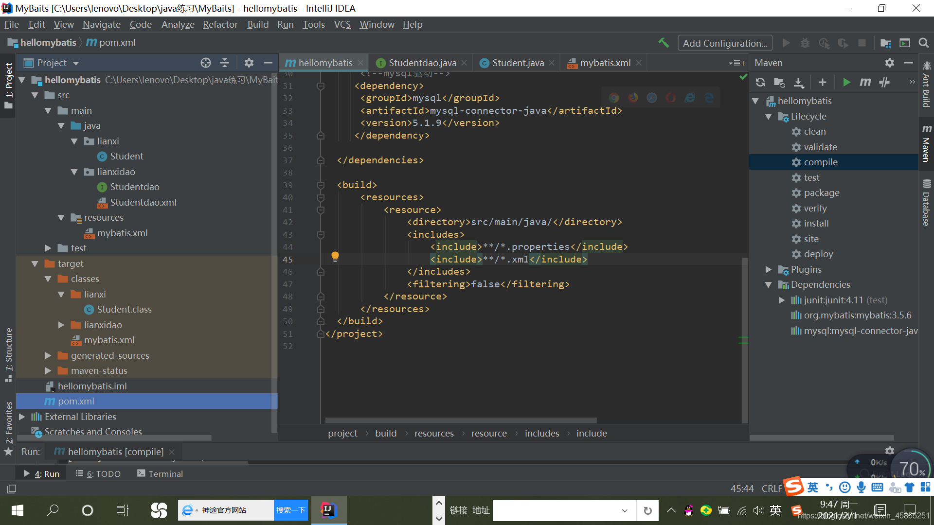Open Project panel settings gear
The height and width of the screenshot is (525, 934).
249,63
